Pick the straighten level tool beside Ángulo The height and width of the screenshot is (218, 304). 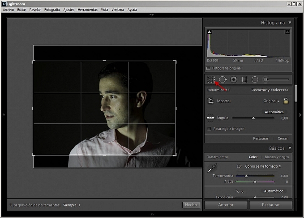point(210,118)
